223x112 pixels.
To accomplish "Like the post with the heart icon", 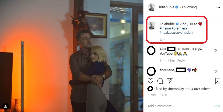I will pos(150,81).
